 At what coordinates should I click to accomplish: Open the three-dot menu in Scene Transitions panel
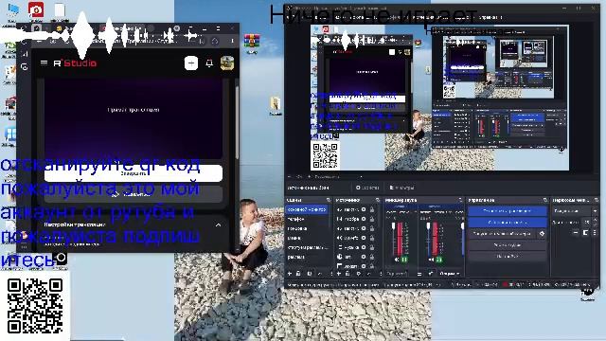[595, 232]
